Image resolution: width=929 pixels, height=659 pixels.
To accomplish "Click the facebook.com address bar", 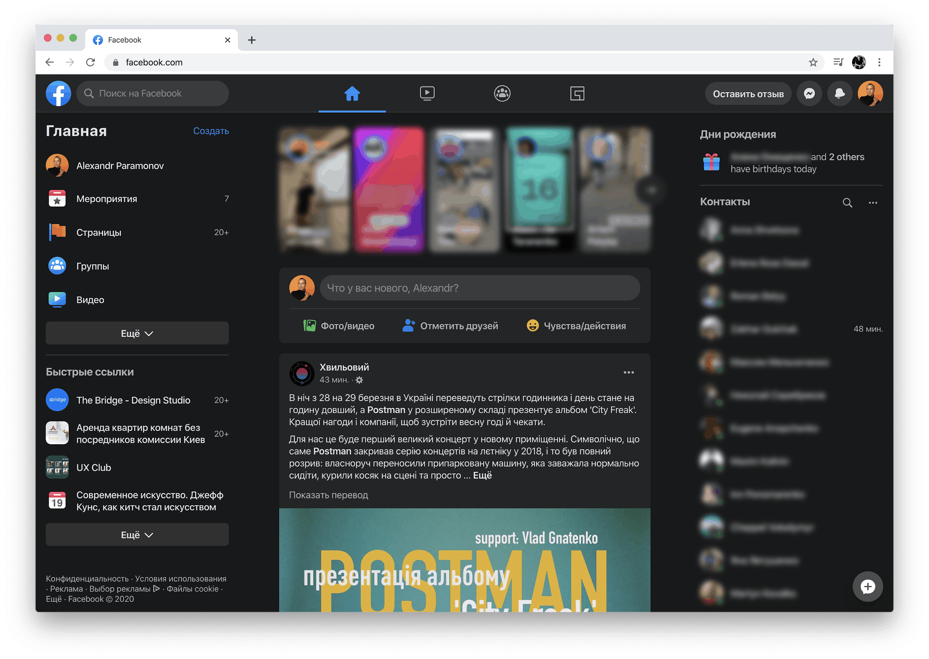I will 464,62.
